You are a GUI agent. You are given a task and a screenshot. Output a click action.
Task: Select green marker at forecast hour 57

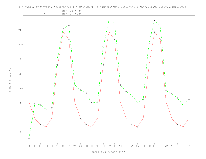coord(138,102)
